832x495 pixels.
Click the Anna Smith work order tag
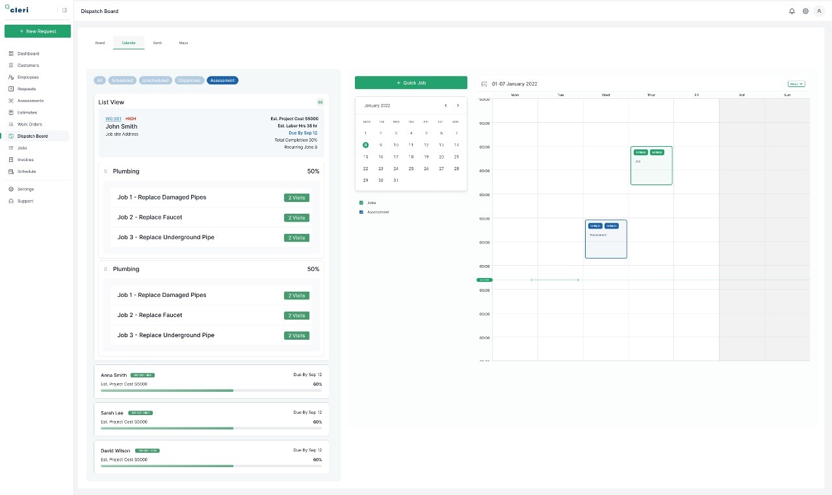pyautogui.click(x=142, y=375)
